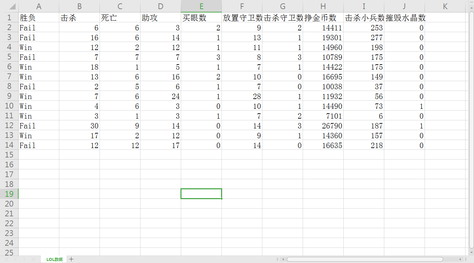Click the 助攻 header cell
Screen dimensions: 474x263
click(160, 18)
